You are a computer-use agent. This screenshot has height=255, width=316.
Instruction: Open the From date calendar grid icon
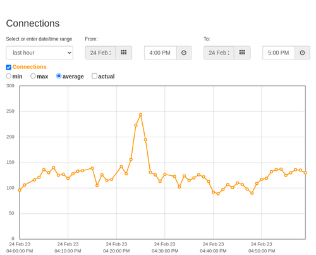pyautogui.click(x=124, y=53)
